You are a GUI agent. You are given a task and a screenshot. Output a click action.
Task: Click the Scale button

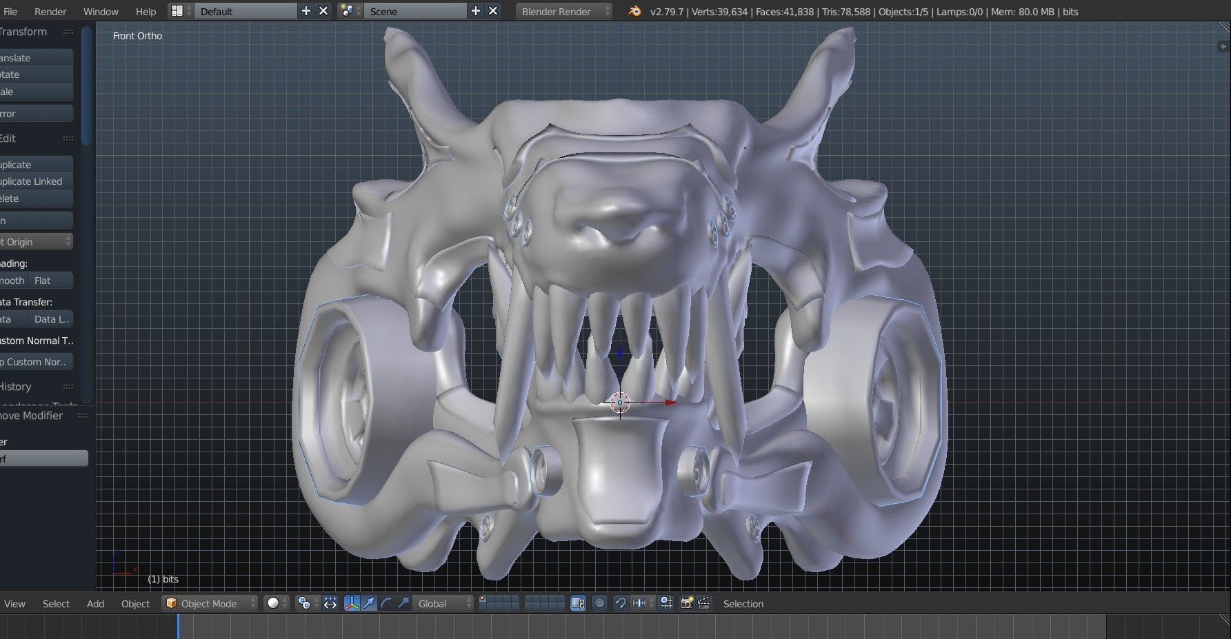[36, 92]
